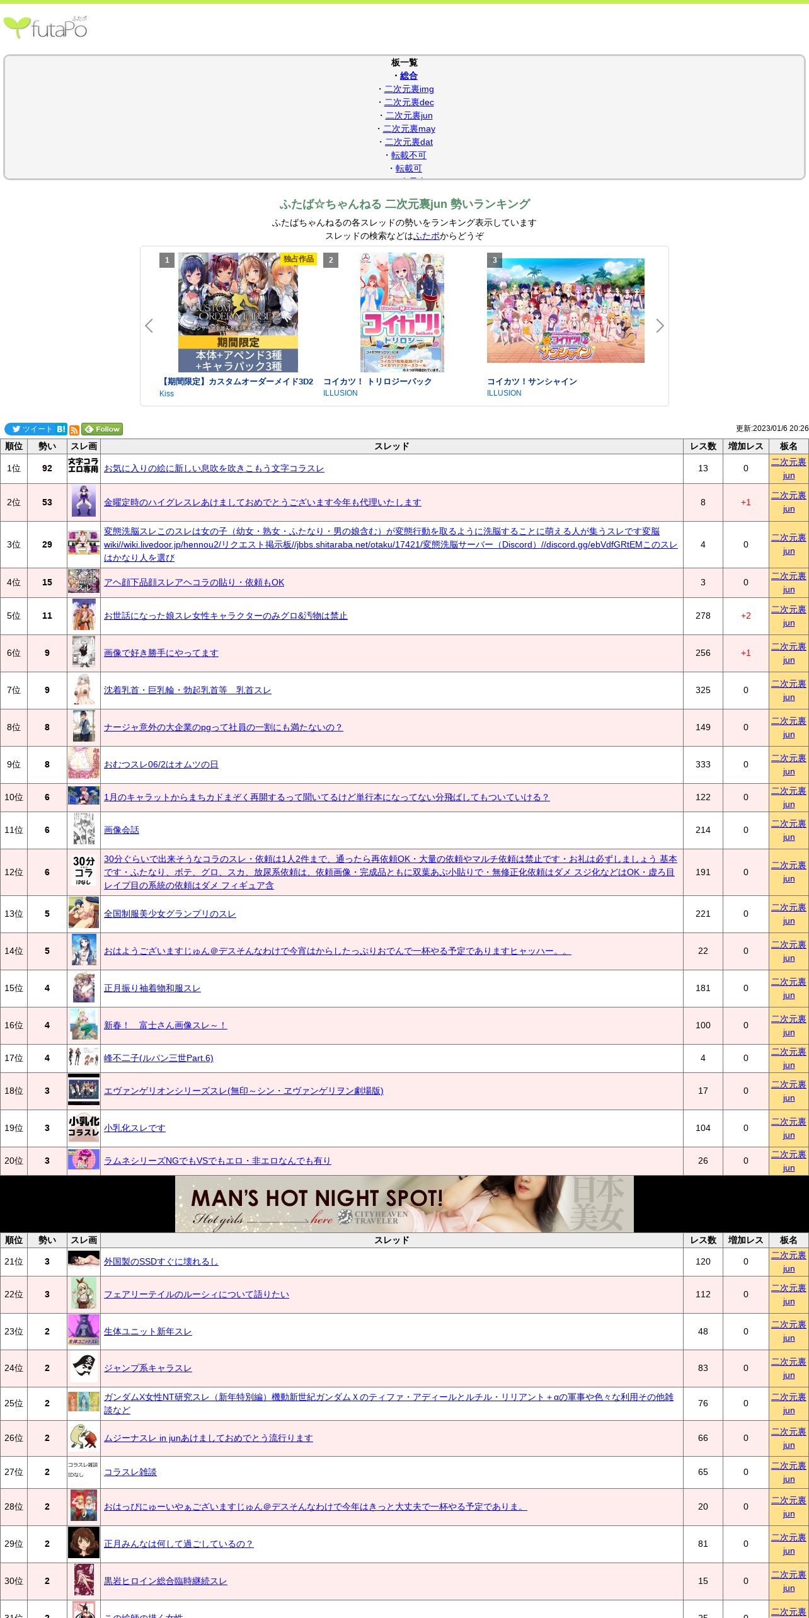Open the thread 峰不二子(ルパン三世Part.6)

coord(159,1058)
